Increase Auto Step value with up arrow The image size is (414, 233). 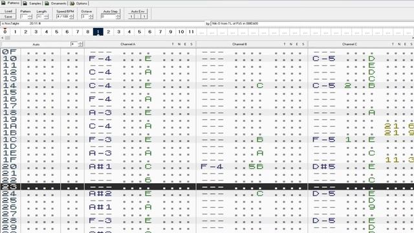click(118, 16)
